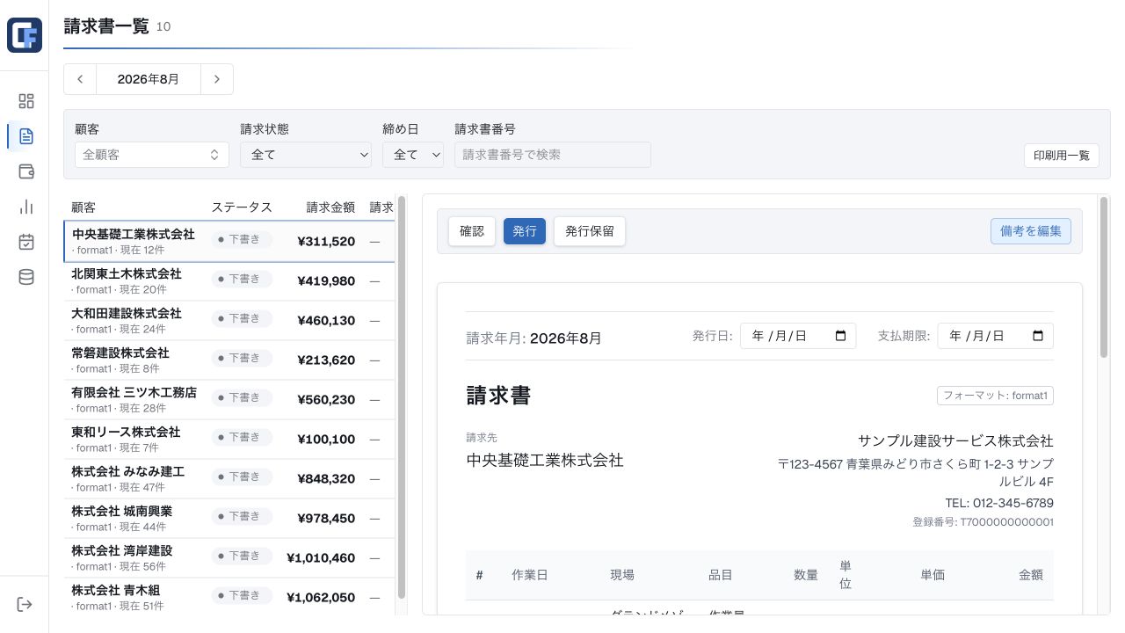Open the invoice document icon in sidebar
Image resolution: width=1125 pixels, height=633 pixels.
coord(26,136)
